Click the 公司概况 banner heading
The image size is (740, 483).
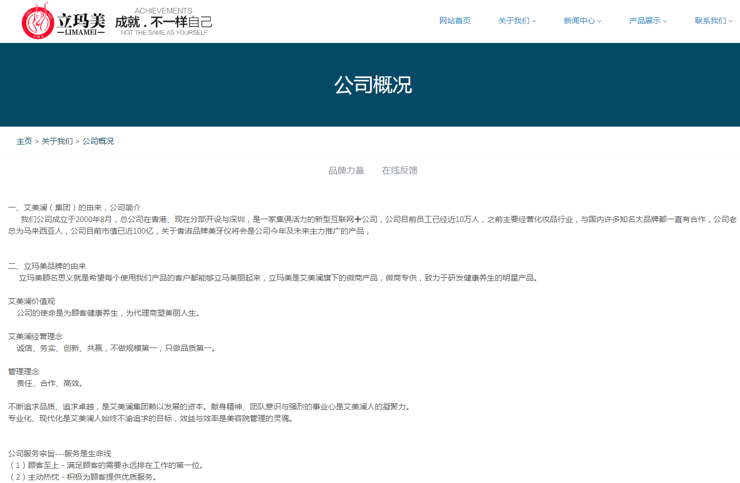point(373,85)
